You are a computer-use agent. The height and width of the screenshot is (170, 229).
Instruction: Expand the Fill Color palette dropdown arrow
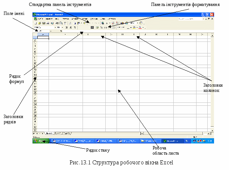[x=137, y=27]
